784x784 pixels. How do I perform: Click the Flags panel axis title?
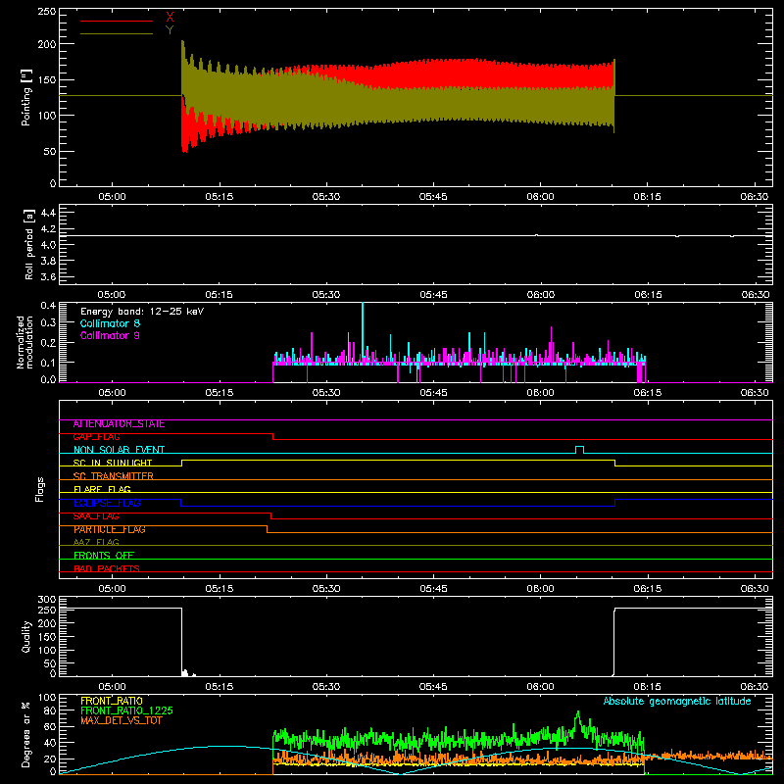(39, 489)
